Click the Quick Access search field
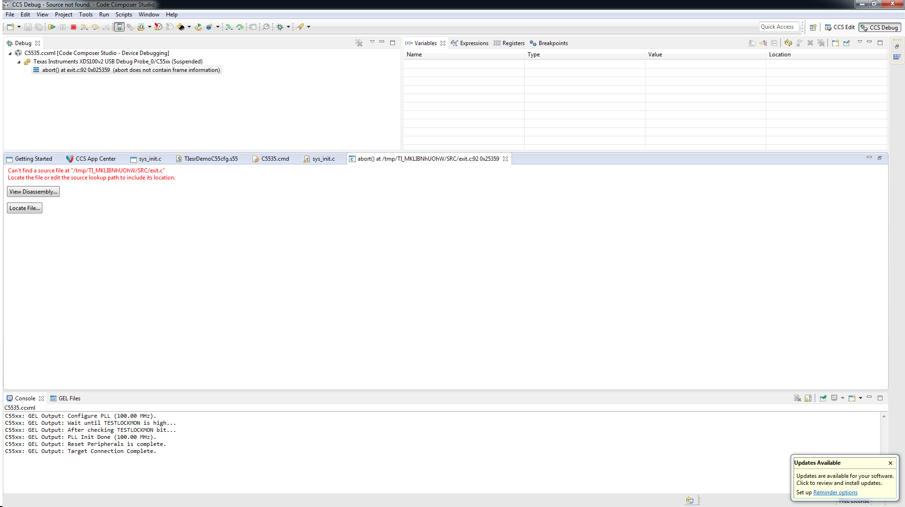Viewport: 905px width, 507px height. [779, 27]
